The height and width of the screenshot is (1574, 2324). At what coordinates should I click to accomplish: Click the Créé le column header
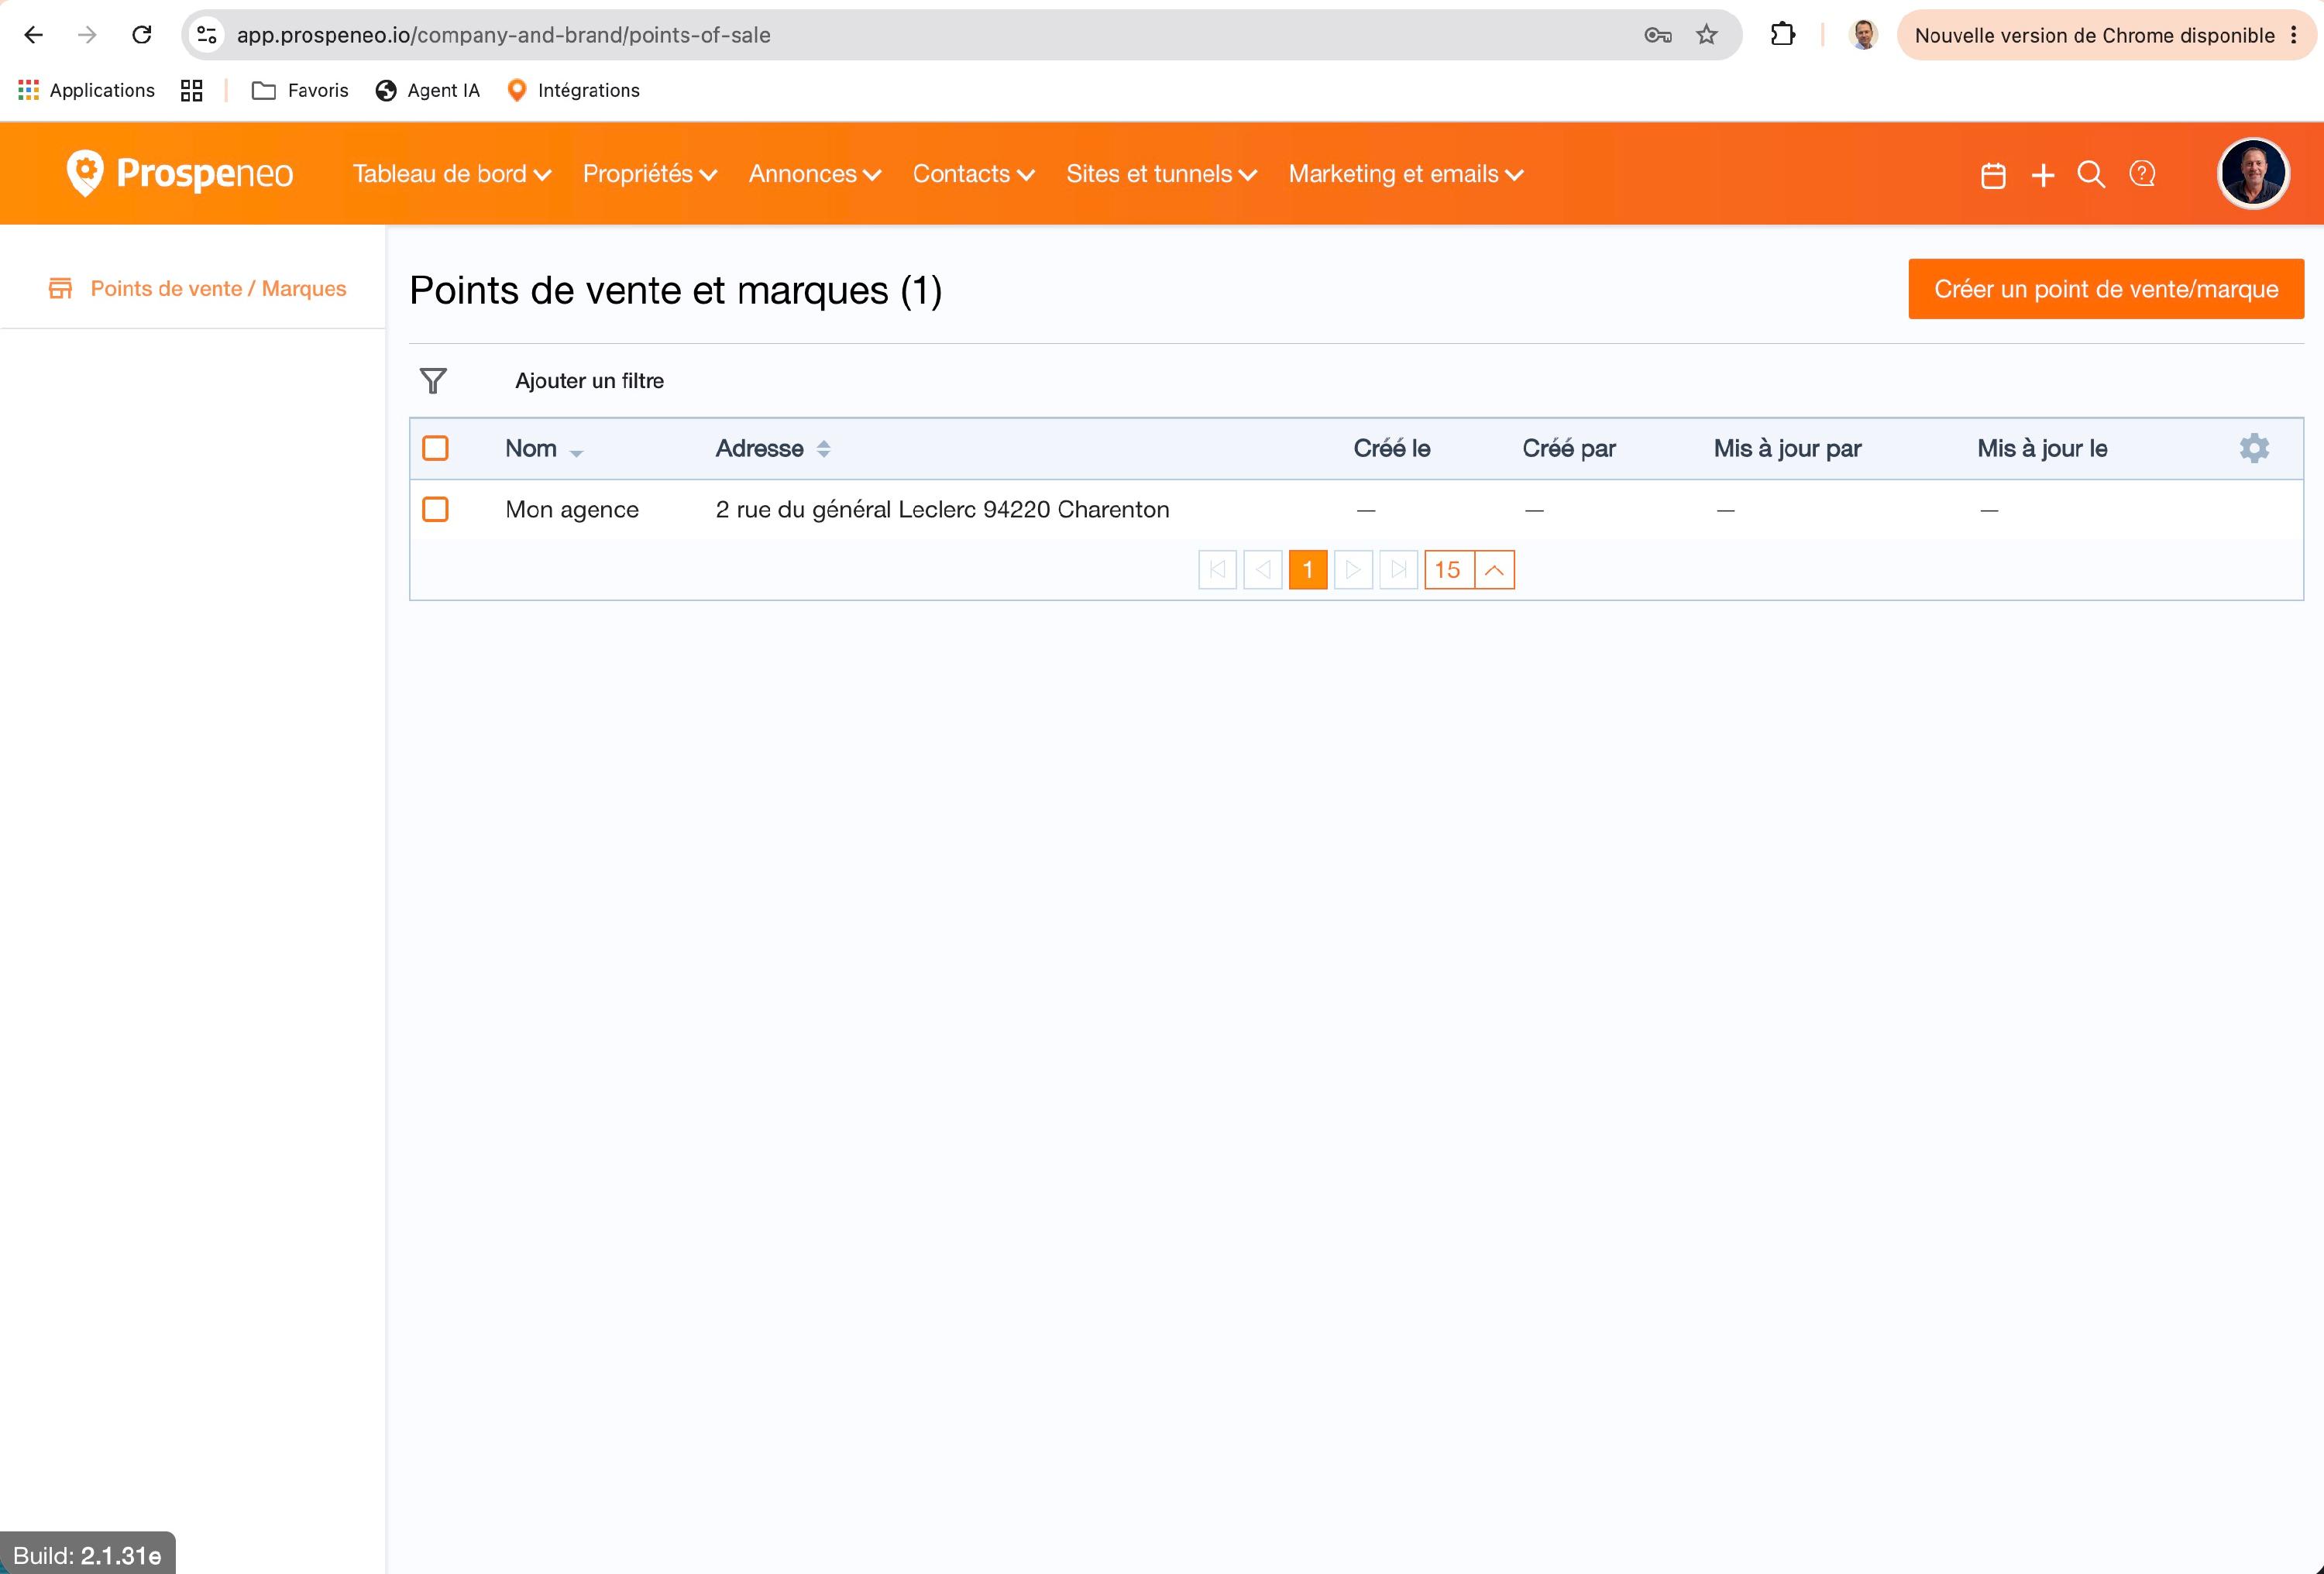(x=1392, y=448)
